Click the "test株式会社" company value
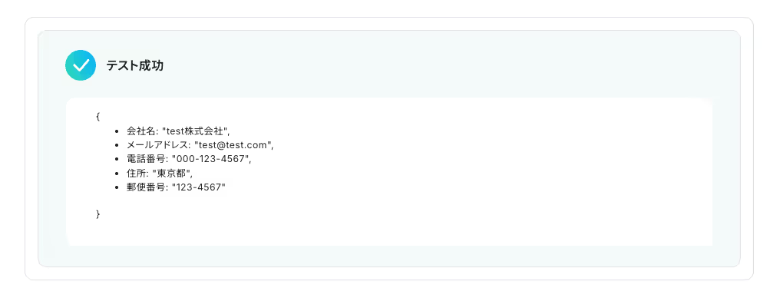The image size is (780, 298). click(x=196, y=131)
